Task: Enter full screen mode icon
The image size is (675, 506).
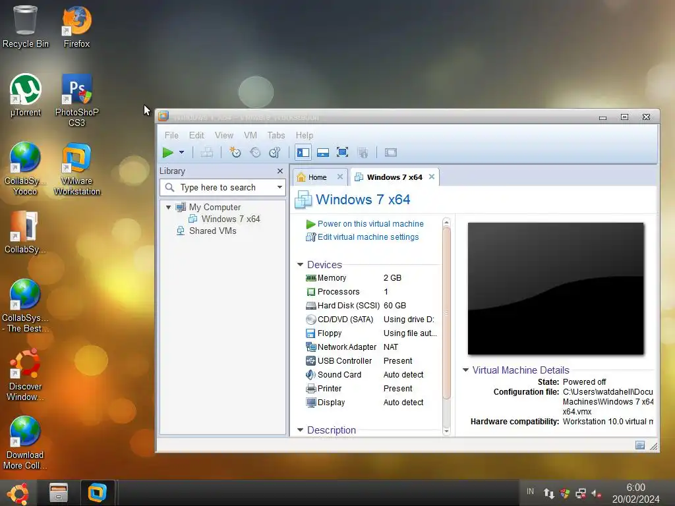Action: tap(342, 152)
